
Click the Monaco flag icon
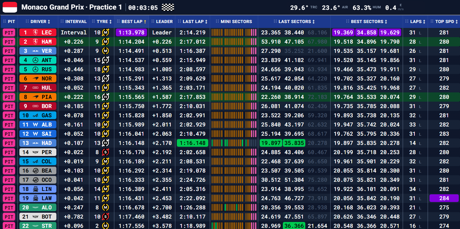pos(10,7)
